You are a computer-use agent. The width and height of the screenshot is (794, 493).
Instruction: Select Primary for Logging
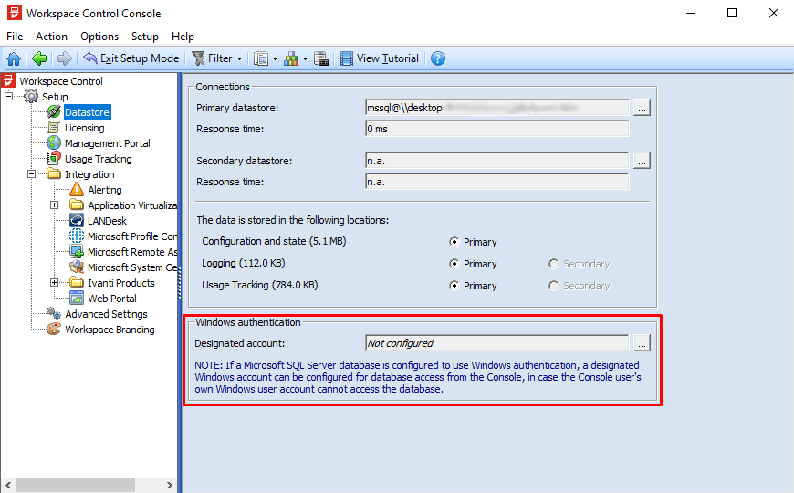454,264
